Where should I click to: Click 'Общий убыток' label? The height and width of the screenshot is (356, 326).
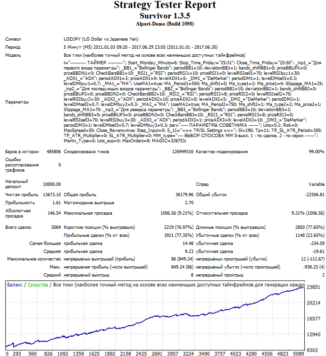pos(211,195)
